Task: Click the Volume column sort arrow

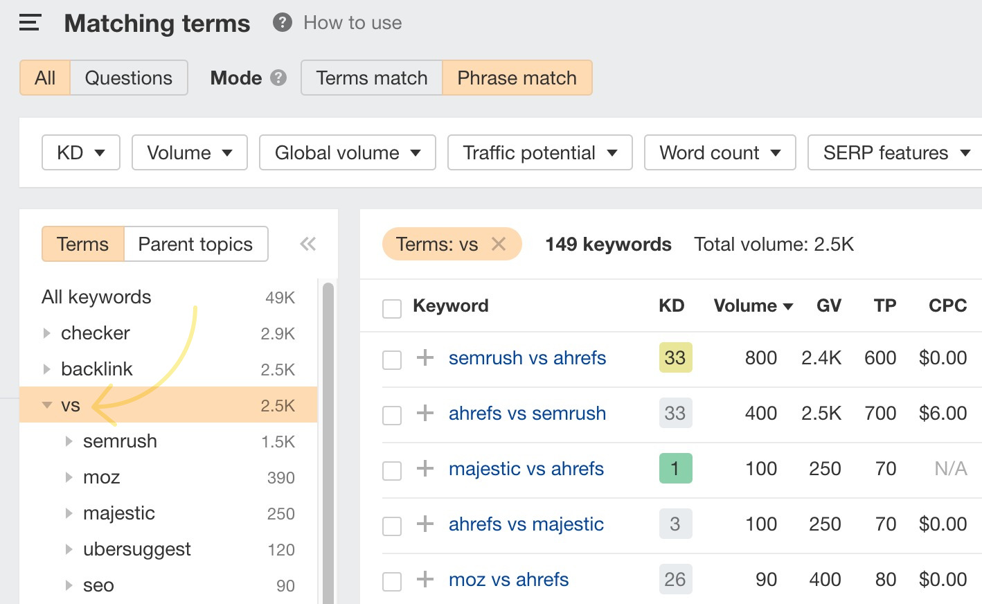Action: point(789,305)
